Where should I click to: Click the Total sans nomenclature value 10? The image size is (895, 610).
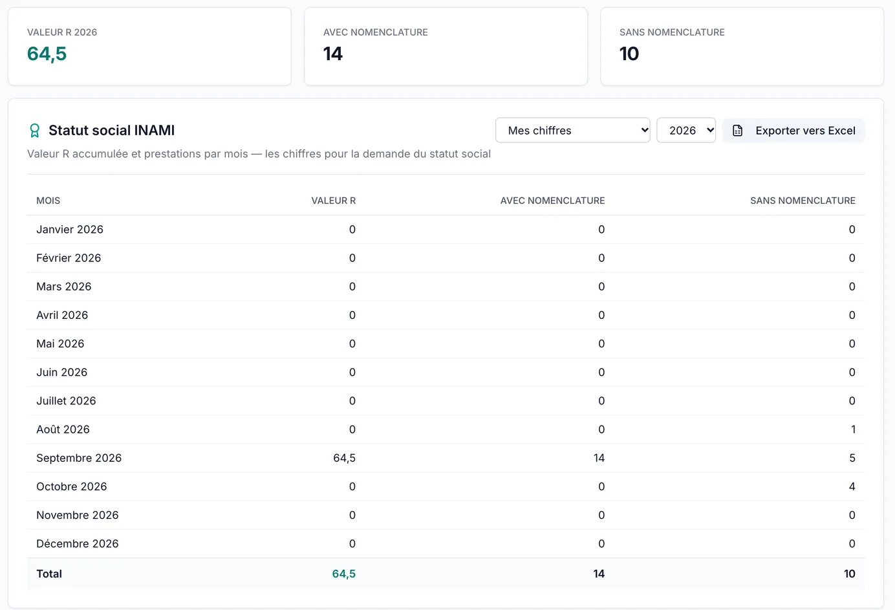[850, 574]
